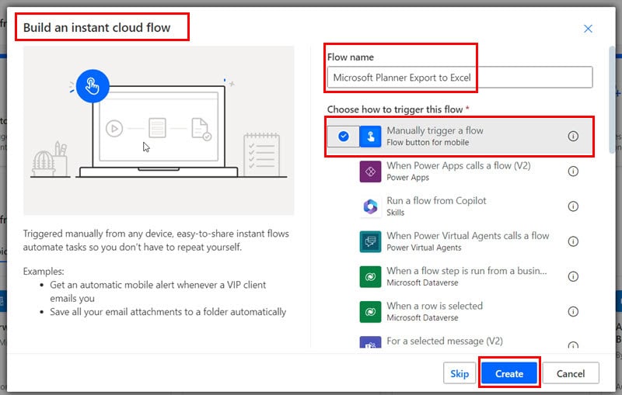This screenshot has width=622, height=395.
Task: Open info for Run a flow from Copilot
Action: point(573,206)
